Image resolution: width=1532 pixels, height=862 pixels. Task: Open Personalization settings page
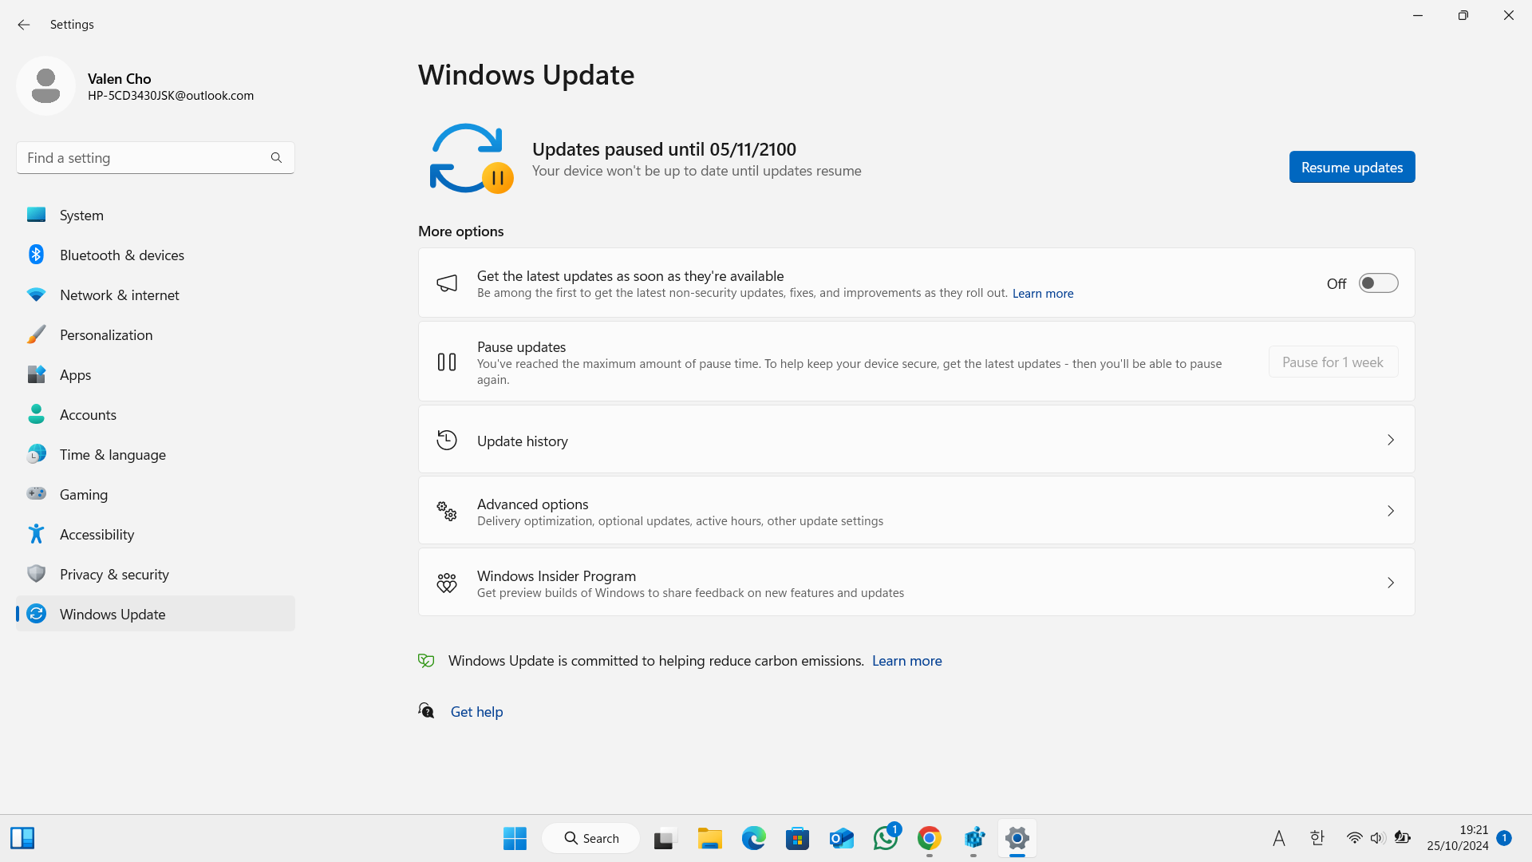pyautogui.click(x=156, y=334)
